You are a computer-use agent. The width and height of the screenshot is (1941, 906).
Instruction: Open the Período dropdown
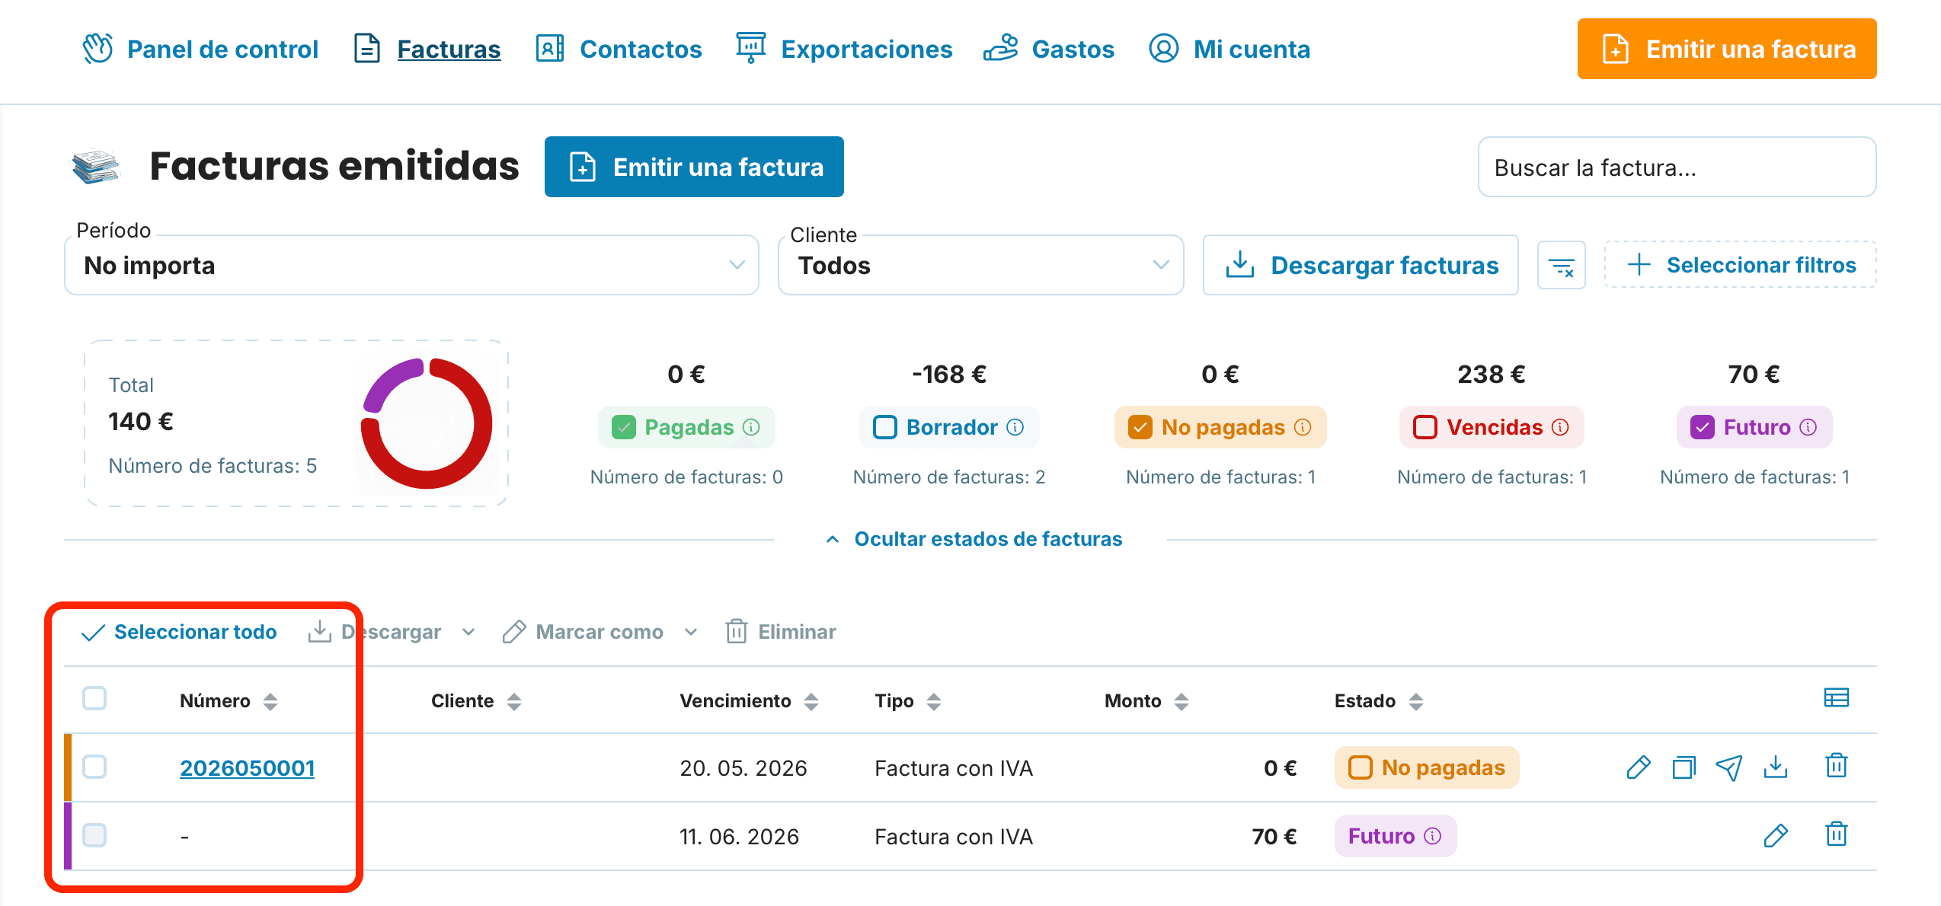pyautogui.click(x=411, y=265)
